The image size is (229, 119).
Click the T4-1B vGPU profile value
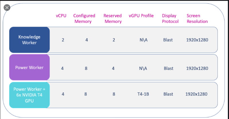143,94
